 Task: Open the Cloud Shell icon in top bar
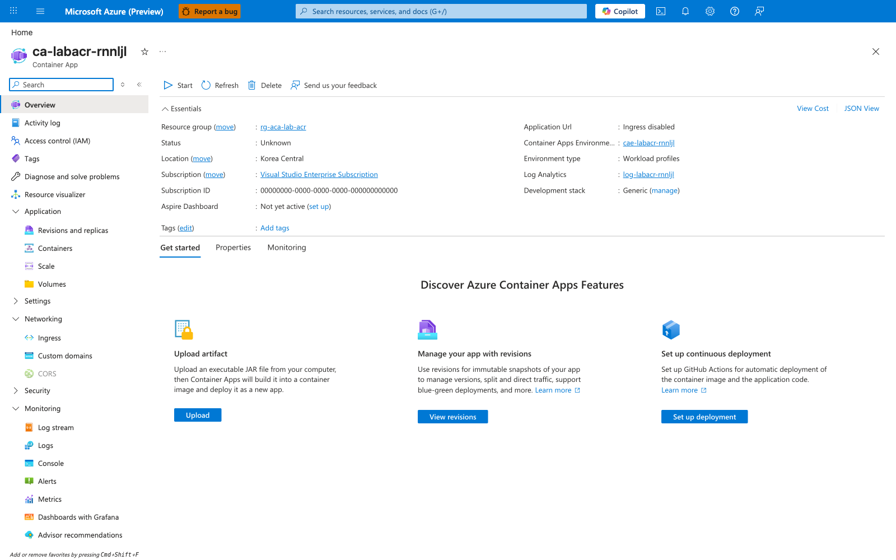pyautogui.click(x=661, y=11)
